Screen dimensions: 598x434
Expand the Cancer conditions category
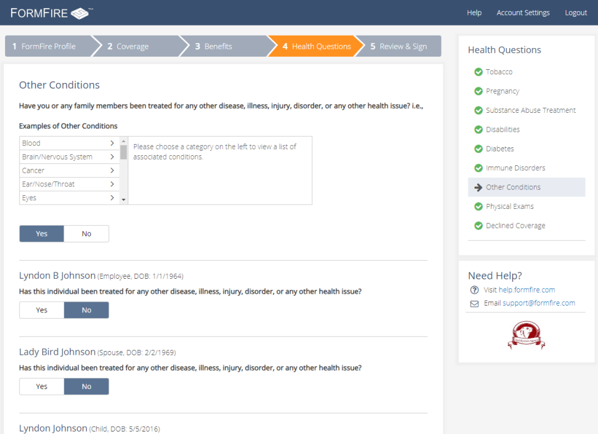pyautogui.click(x=69, y=171)
